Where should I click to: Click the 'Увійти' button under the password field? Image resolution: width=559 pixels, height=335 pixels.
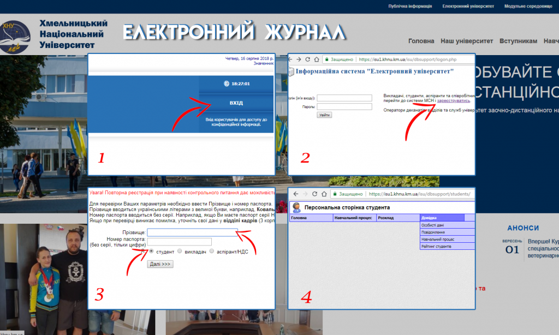[x=324, y=115]
